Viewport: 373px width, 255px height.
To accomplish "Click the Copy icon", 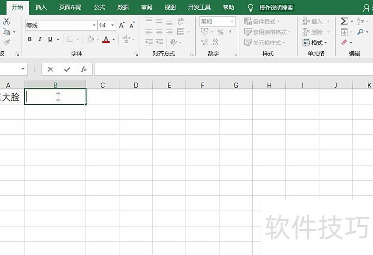I will click(x=6, y=32).
